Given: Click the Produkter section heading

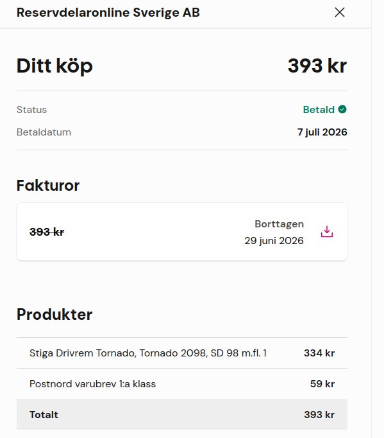Looking at the screenshot, I should pos(54,315).
